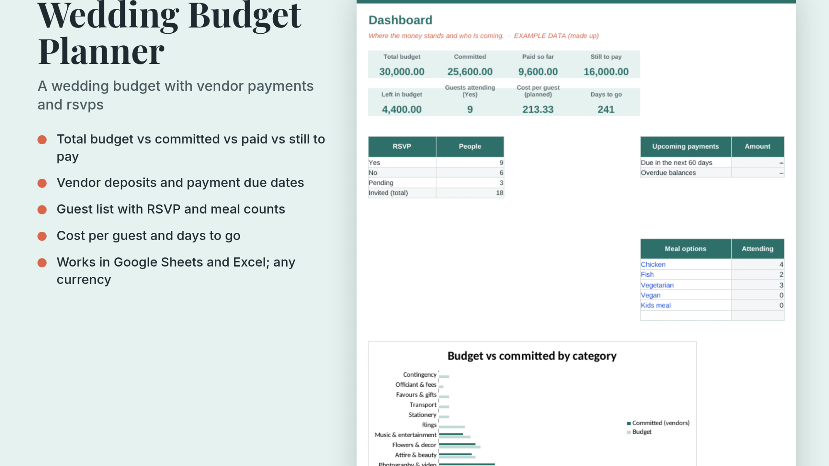Click the Favours & gifts chart label
Viewport: 829px width, 466px height.
416,395
